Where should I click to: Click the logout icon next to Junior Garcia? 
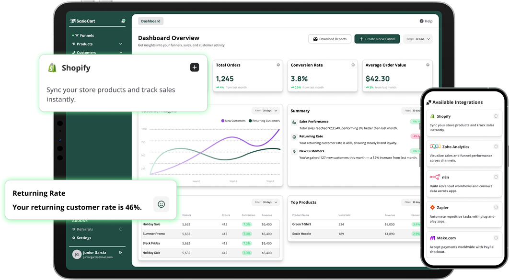pyautogui.click(x=121, y=252)
